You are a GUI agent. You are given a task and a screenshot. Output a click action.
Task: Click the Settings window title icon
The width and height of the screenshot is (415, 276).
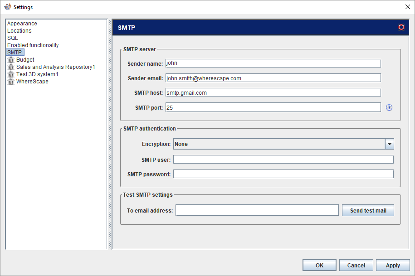7,7
